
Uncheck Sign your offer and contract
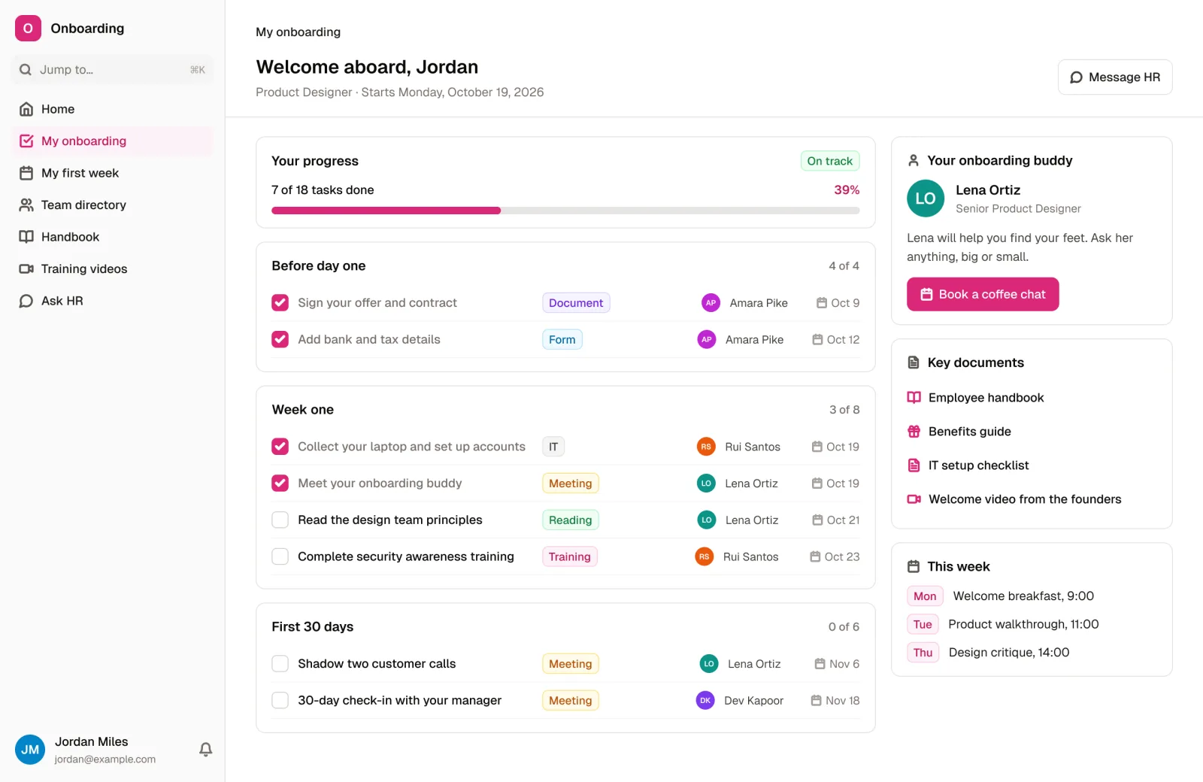[x=280, y=303]
